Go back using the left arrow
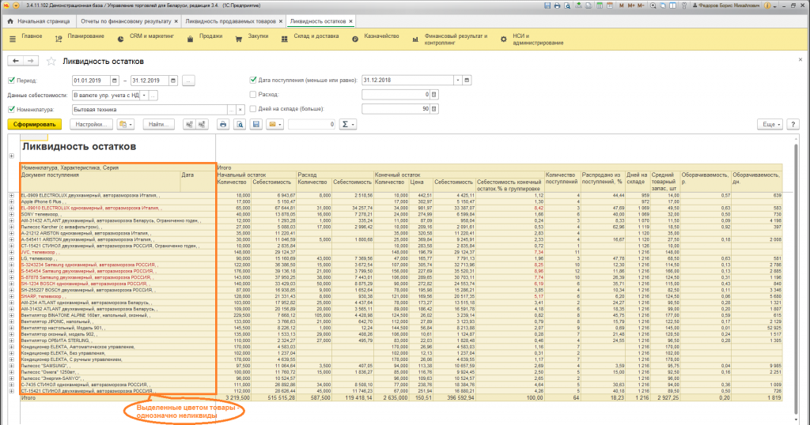 coord(14,60)
